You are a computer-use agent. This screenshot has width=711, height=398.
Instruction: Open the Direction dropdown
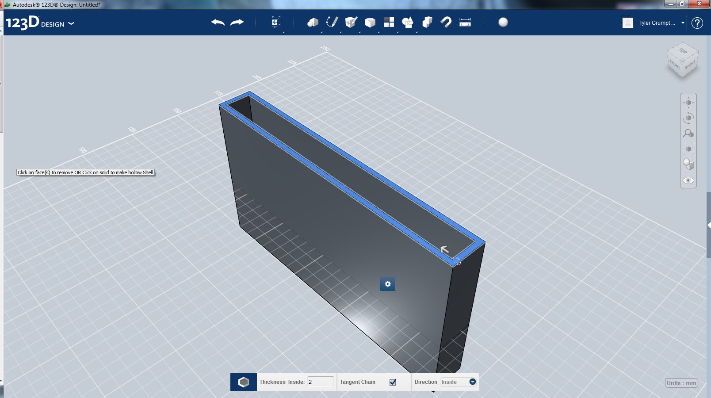pyautogui.click(x=459, y=382)
